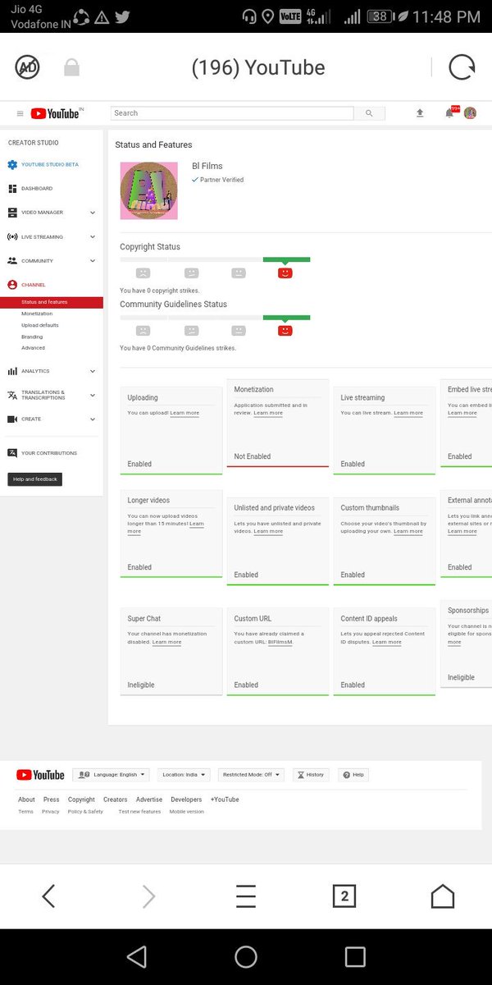This screenshot has width=492, height=985.
Task: Open the Mobile version footer link
Action: tap(187, 812)
